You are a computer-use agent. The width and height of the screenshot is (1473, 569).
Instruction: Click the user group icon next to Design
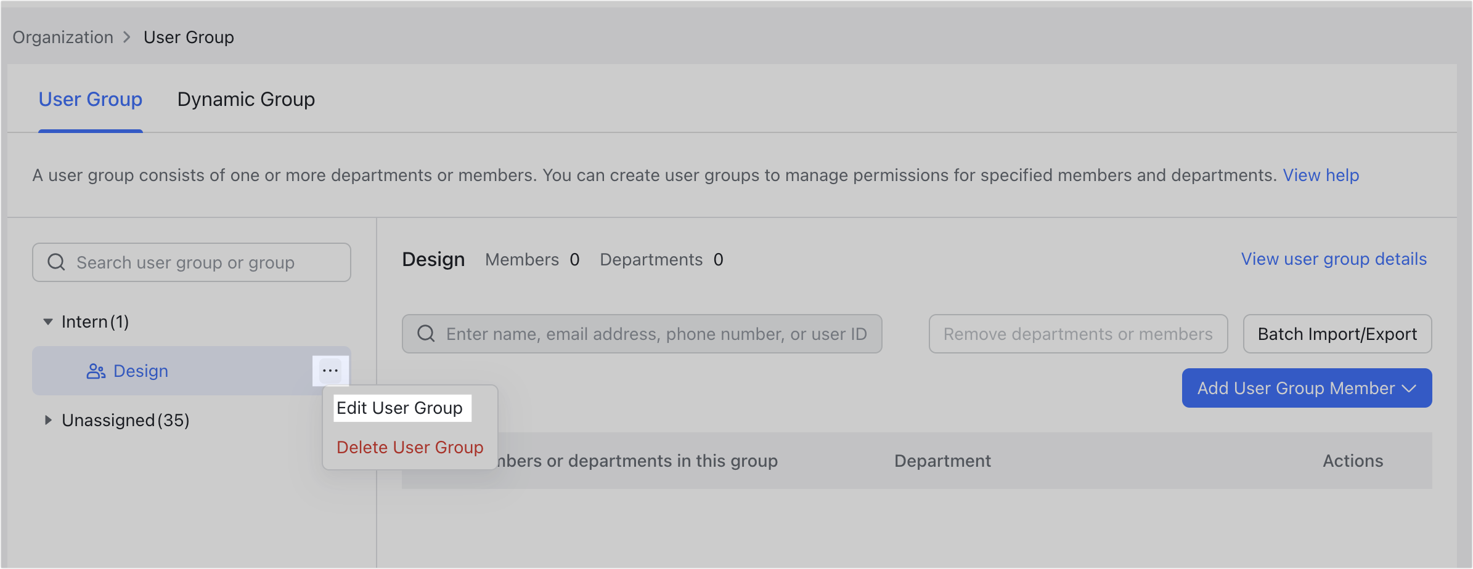[94, 371]
